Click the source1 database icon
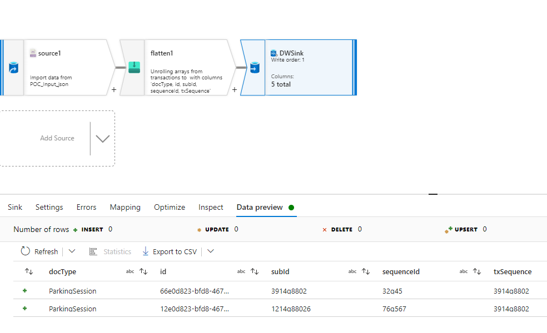Viewport: 547px width, 333px height. pyautogui.click(x=13, y=68)
